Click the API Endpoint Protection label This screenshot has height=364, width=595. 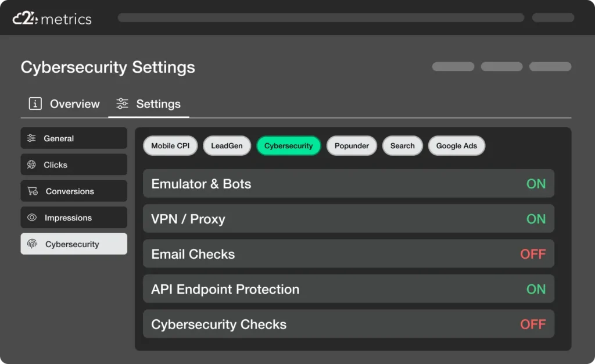click(x=225, y=289)
